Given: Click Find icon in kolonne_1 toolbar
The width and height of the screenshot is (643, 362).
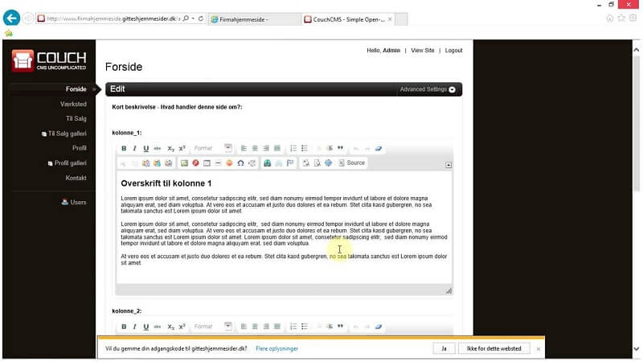Looking at the screenshot, I should [x=306, y=163].
